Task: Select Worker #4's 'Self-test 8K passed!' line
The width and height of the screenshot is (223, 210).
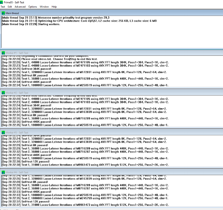Action: [x=25, y=182]
